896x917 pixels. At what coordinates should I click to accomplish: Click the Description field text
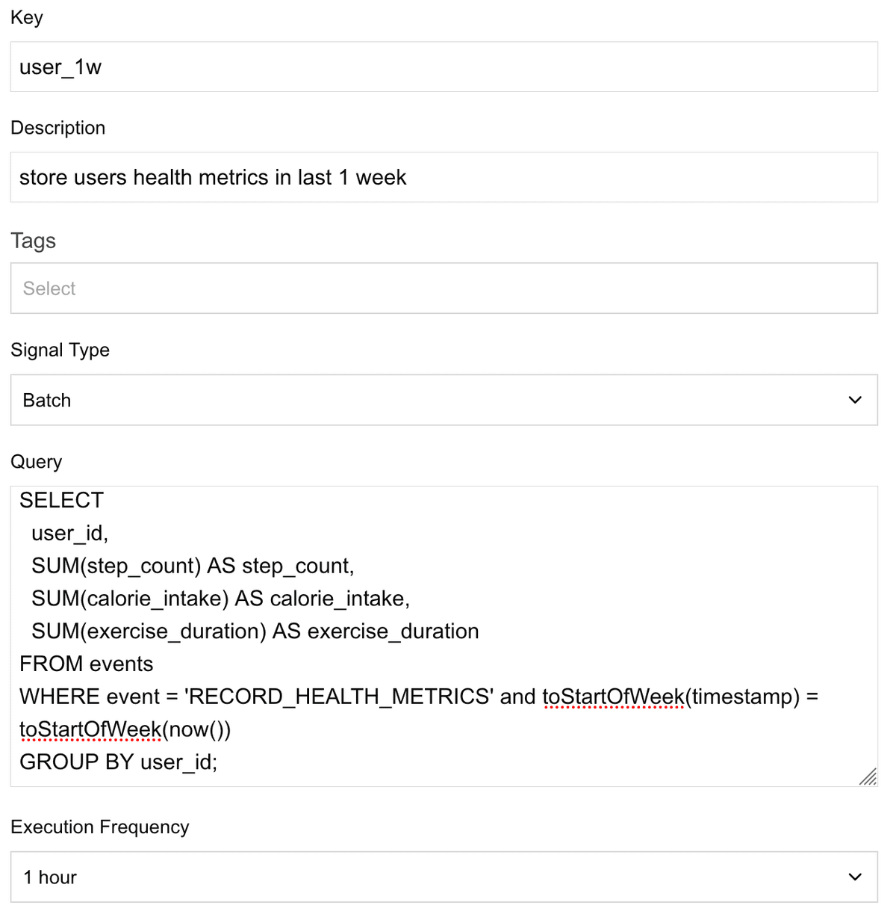click(x=211, y=177)
